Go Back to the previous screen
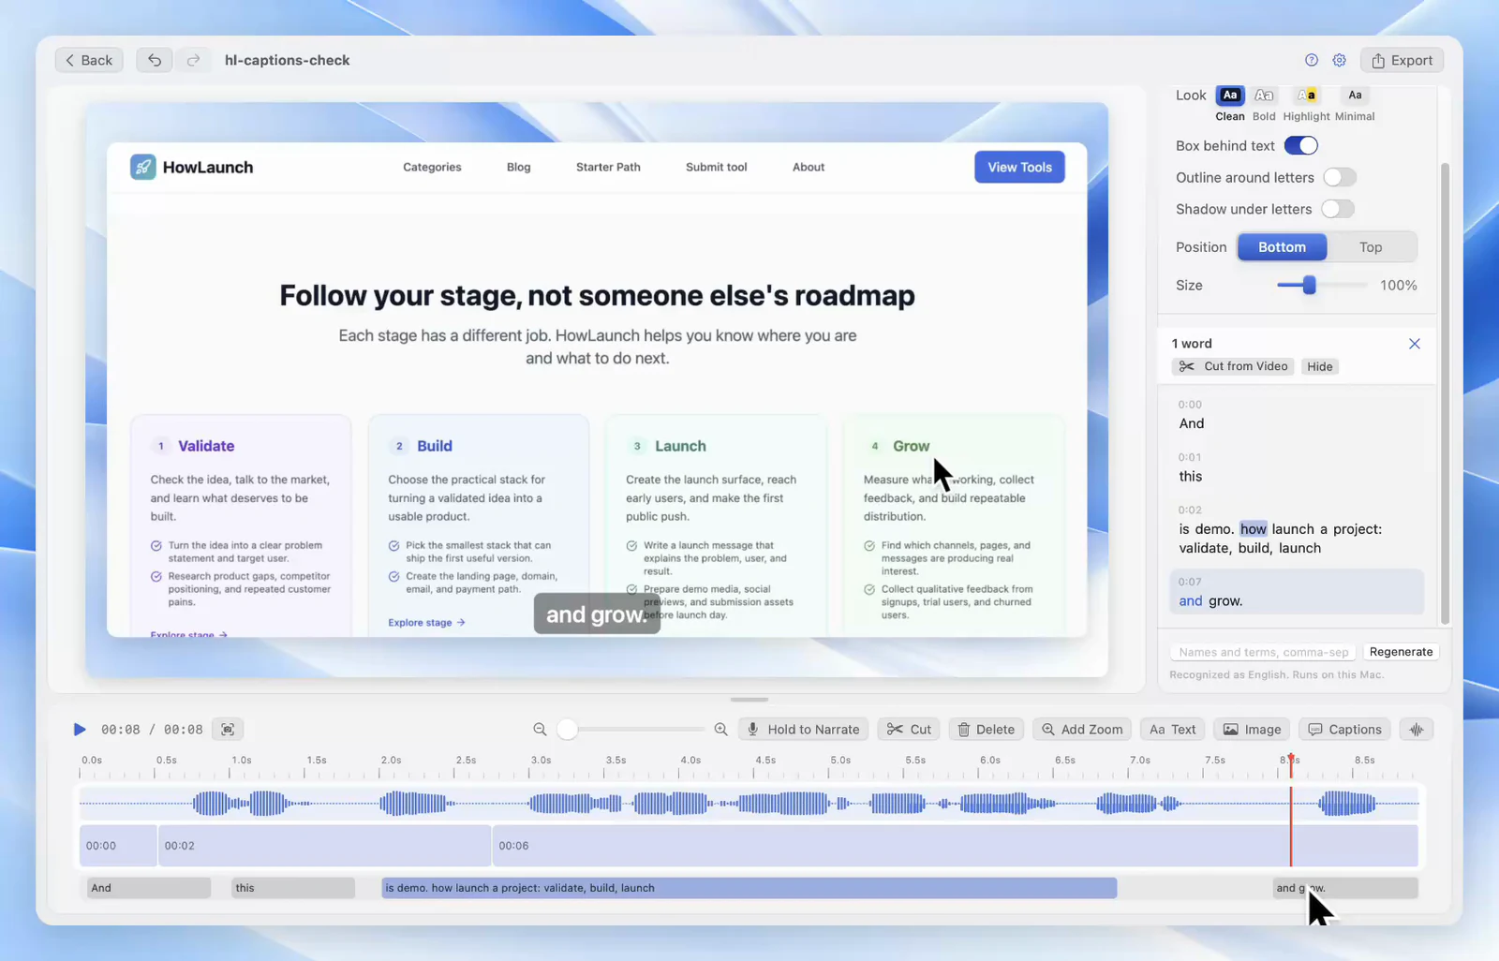This screenshot has width=1499, height=961. 89,60
